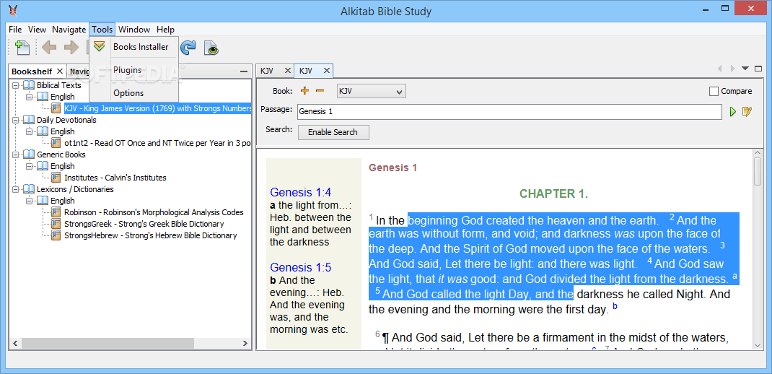Close the Tools menu via its header
This screenshot has width=772, height=374.
(102, 30)
